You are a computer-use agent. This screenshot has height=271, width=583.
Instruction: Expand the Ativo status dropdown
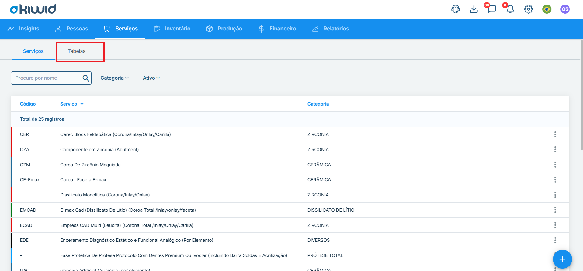[x=151, y=78]
